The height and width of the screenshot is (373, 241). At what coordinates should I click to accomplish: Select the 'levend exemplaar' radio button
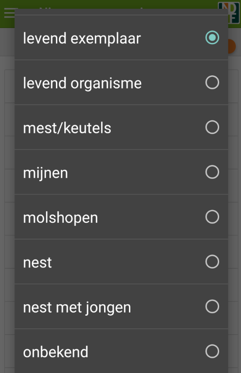[x=212, y=38]
